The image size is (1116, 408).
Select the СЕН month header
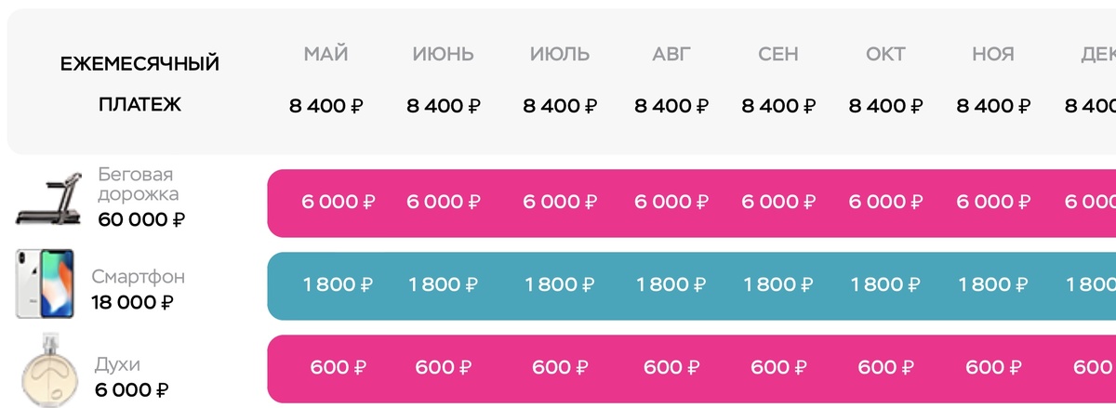778,54
